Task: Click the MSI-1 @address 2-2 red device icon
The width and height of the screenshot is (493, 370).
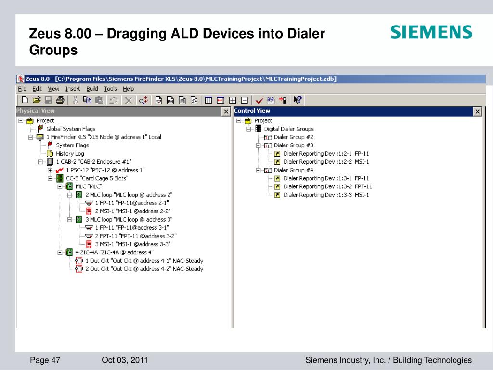Action: coord(89,211)
